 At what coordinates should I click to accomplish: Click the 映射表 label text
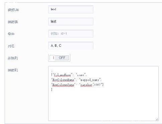(x=13, y=22)
